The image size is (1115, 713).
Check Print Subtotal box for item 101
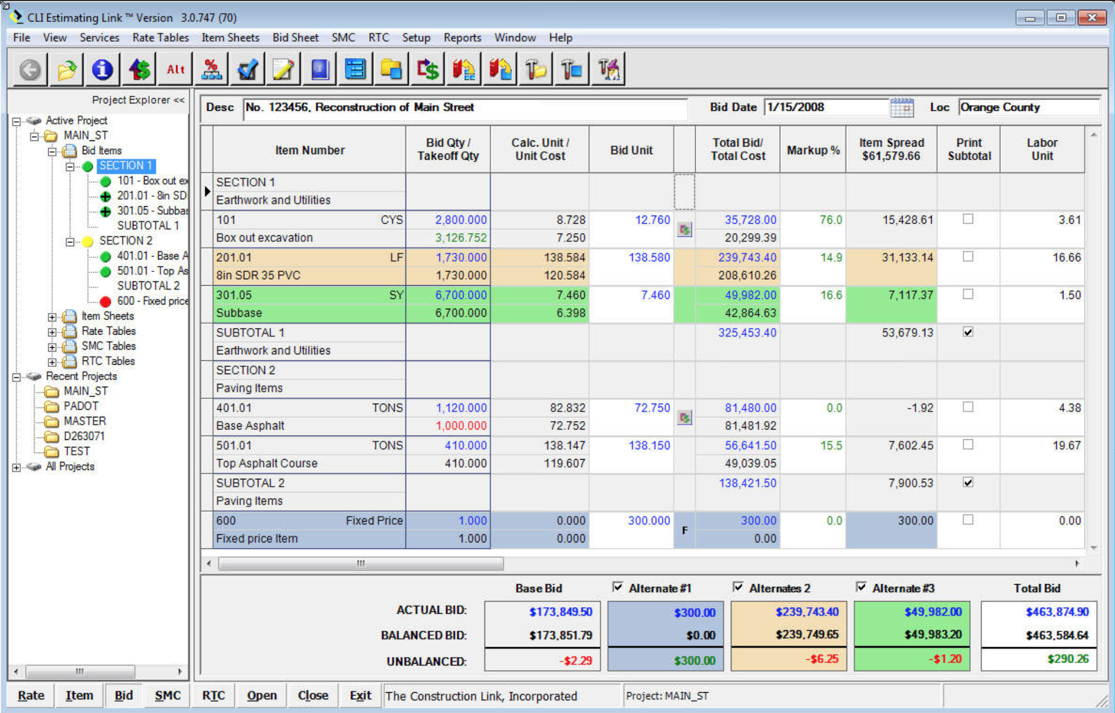(x=968, y=219)
